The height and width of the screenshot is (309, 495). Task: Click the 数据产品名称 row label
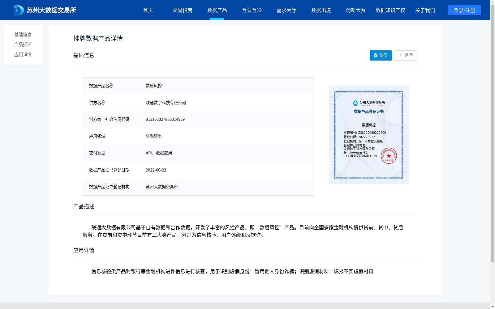coord(101,86)
